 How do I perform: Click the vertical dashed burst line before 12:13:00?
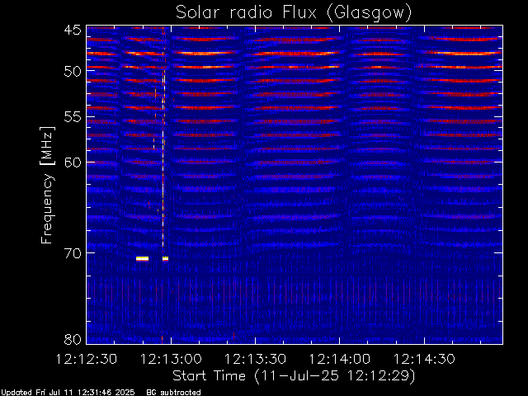(163, 141)
